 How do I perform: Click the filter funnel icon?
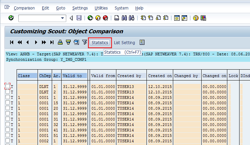(85, 42)
